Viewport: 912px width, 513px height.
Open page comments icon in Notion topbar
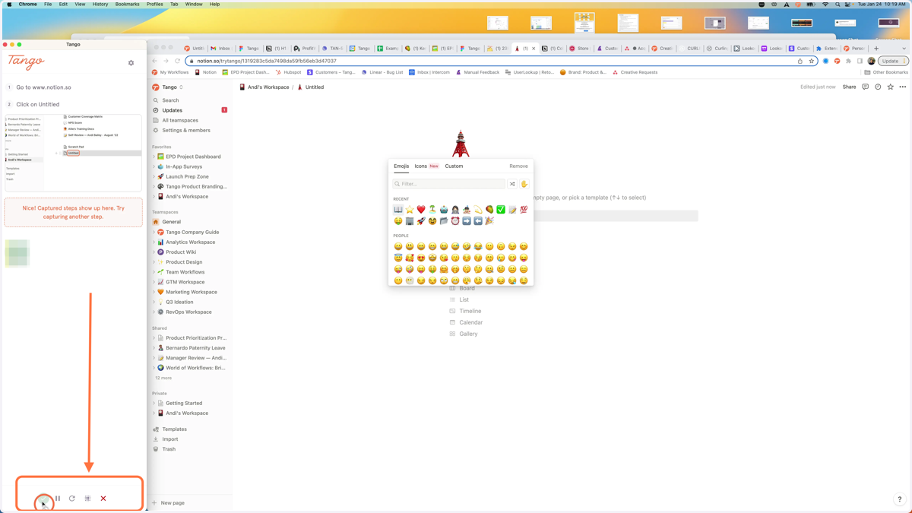(865, 87)
